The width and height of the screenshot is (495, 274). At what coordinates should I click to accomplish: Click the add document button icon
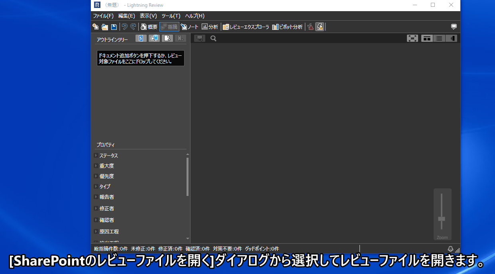pyautogui.click(x=167, y=38)
